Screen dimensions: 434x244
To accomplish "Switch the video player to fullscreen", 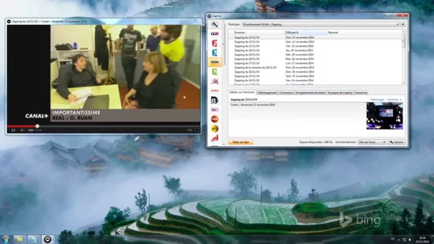I will (x=197, y=130).
